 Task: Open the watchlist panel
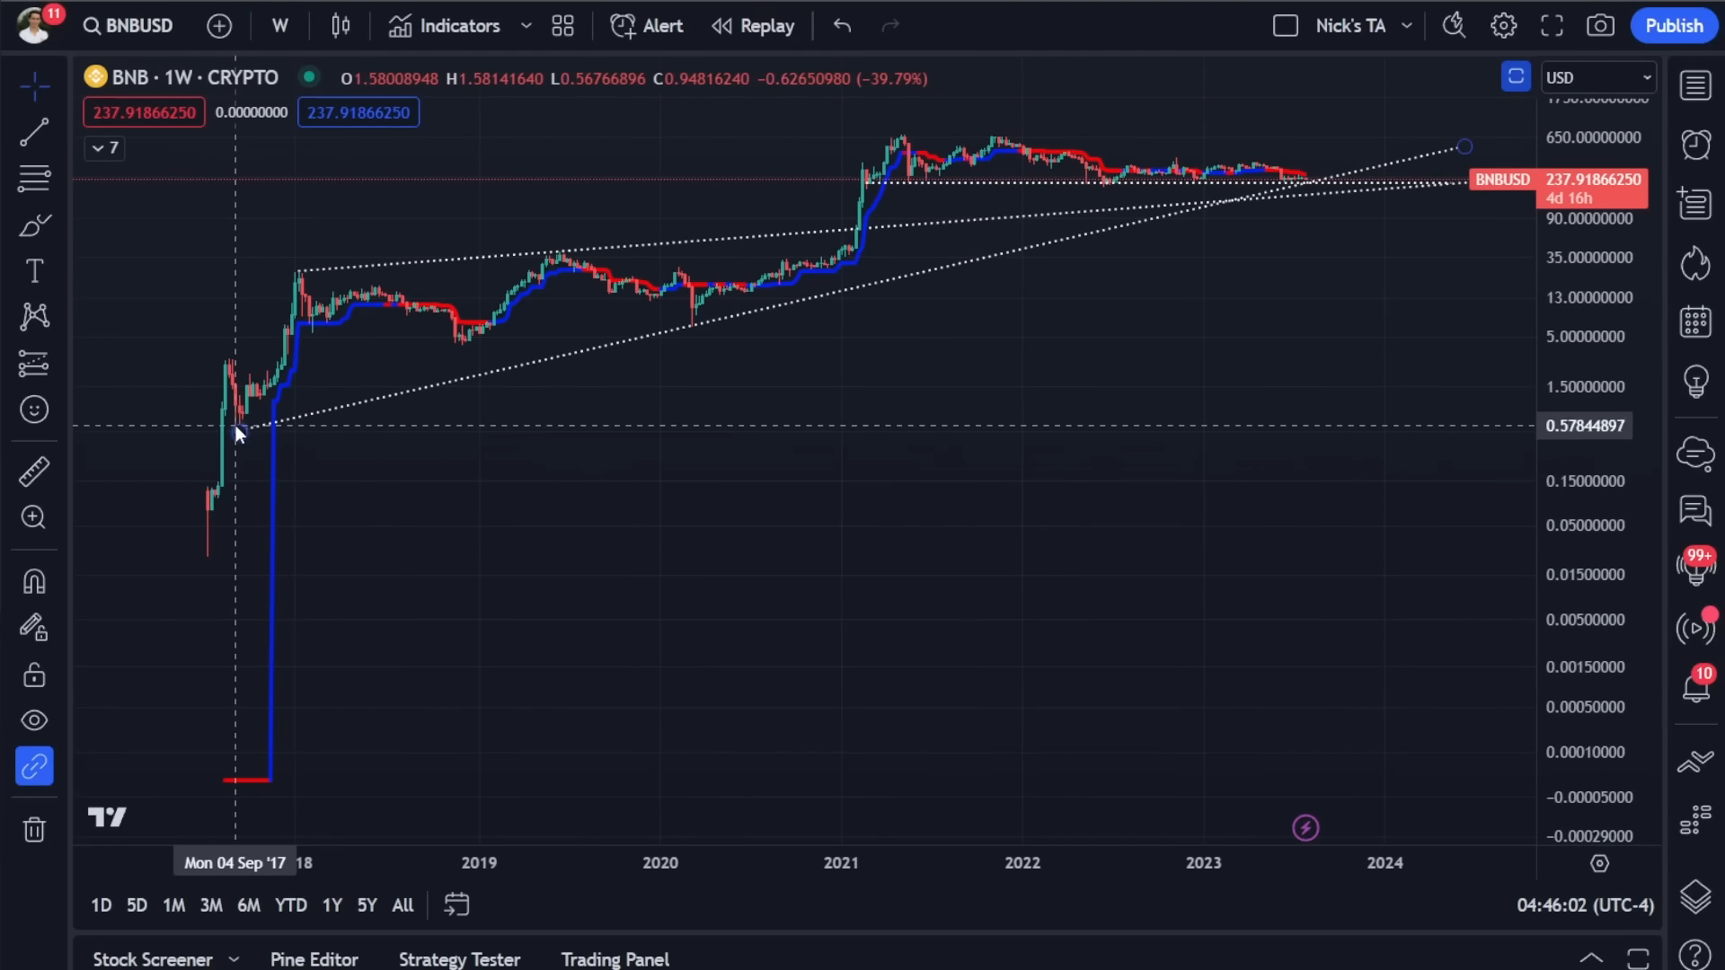click(1695, 86)
